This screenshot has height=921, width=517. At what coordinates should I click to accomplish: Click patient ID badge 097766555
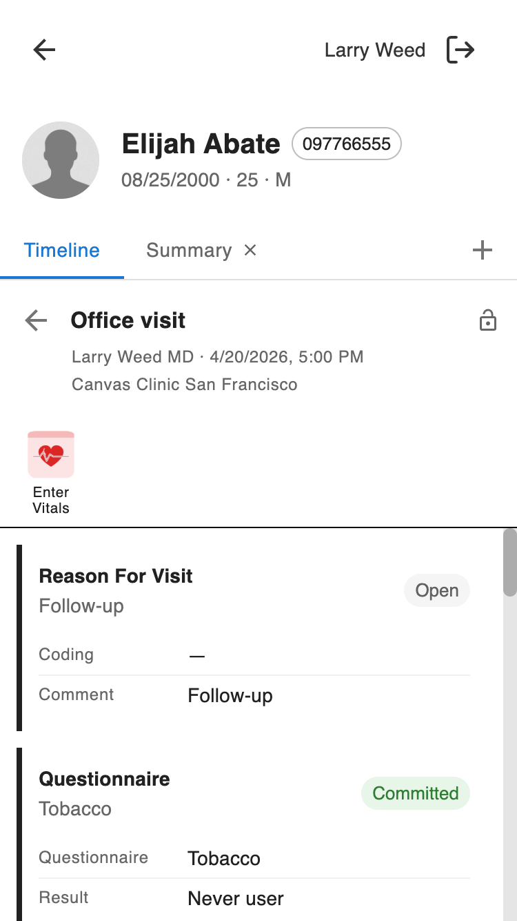[346, 144]
